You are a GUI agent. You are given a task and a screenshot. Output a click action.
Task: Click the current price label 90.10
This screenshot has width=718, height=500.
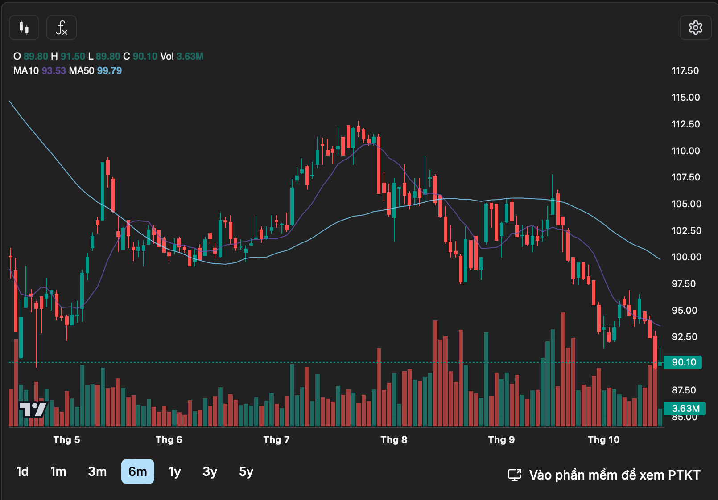[x=683, y=362]
